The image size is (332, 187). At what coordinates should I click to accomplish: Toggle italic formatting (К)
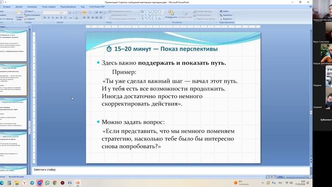point(49,18)
